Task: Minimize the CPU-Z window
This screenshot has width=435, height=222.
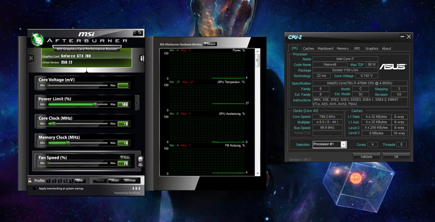Action: click(402, 37)
